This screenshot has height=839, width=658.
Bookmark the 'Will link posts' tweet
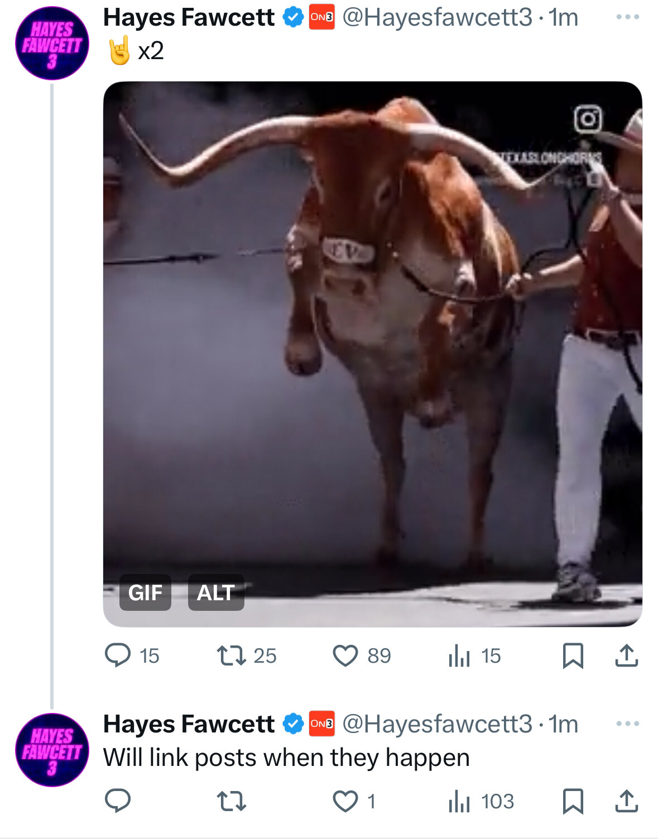(573, 801)
